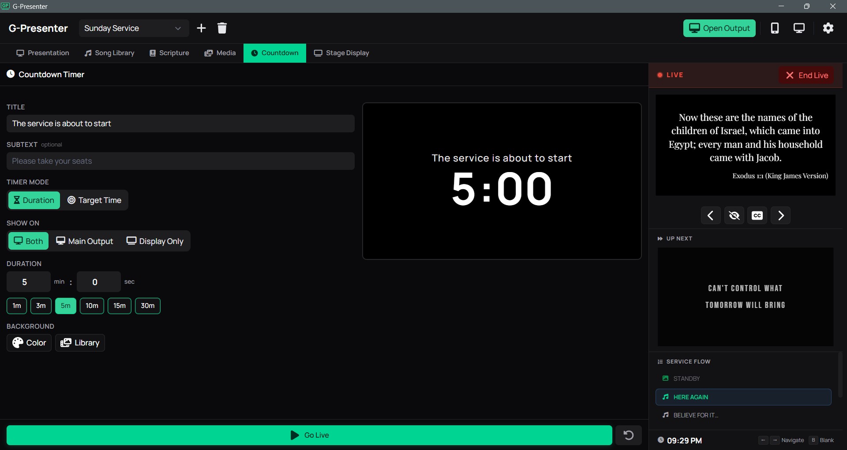Open the mobile remote icon

pyautogui.click(x=776, y=28)
